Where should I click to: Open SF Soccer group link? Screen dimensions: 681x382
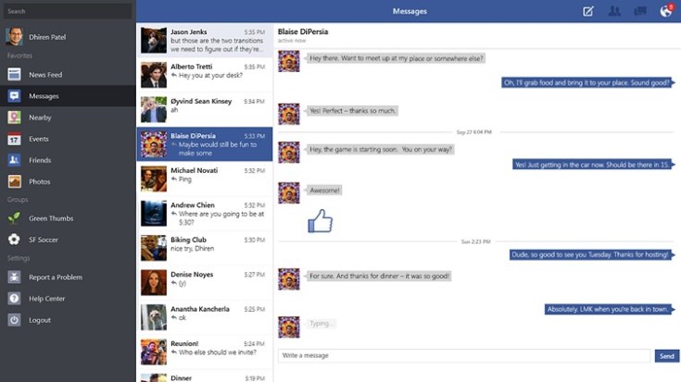click(x=44, y=240)
